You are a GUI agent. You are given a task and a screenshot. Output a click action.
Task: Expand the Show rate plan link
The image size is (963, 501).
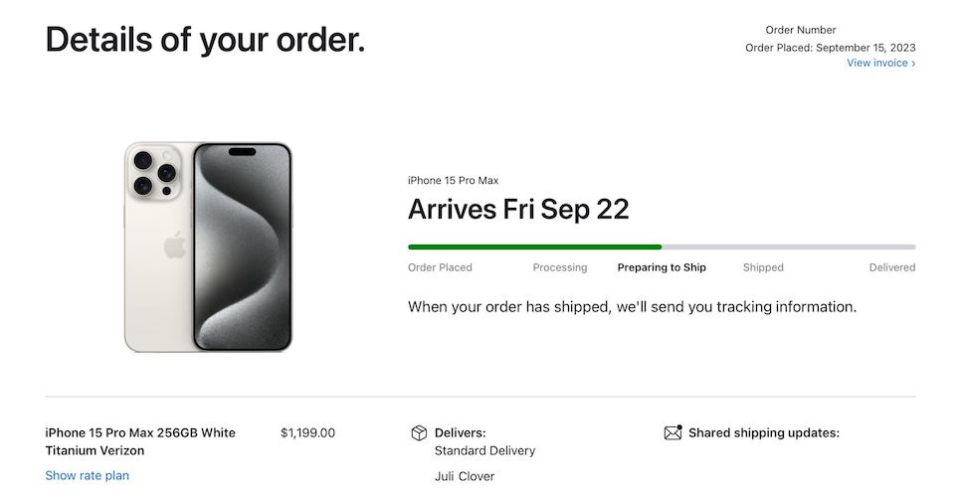(88, 475)
